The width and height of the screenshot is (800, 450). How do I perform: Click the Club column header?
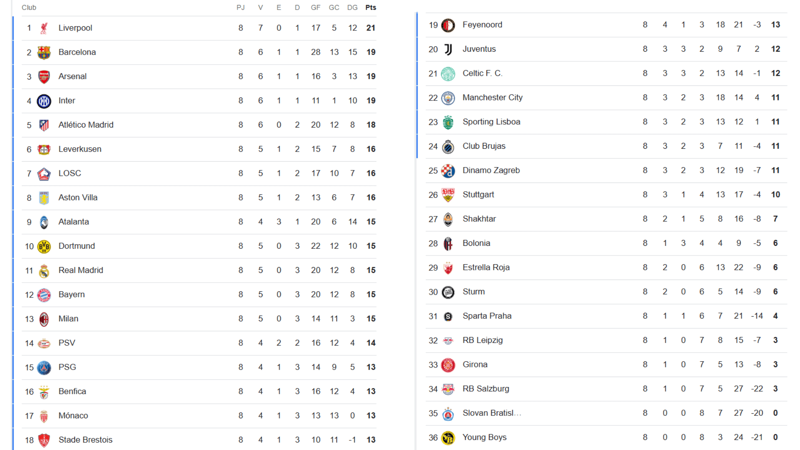[x=29, y=7]
